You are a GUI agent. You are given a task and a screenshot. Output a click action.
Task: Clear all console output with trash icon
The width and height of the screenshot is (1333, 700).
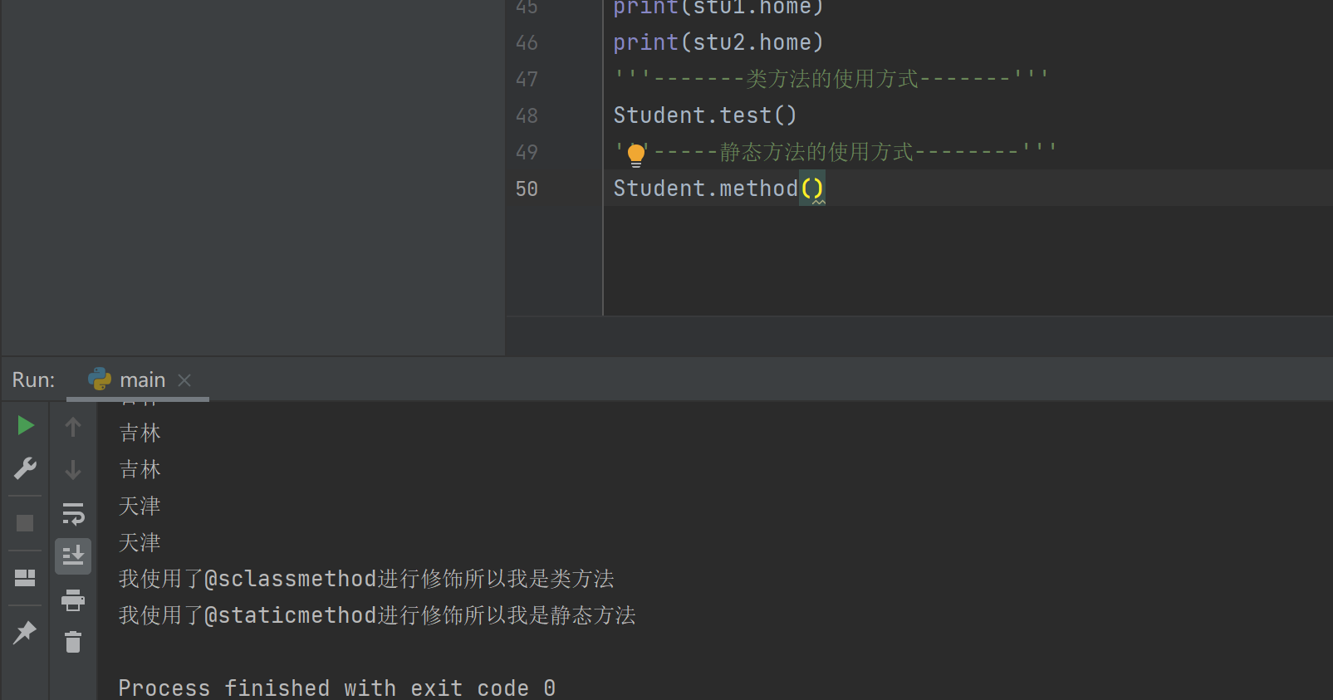73,642
